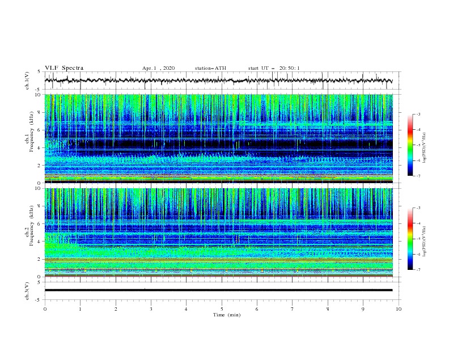Click the '-7' label on lower colorbar

[x=418, y=269]
